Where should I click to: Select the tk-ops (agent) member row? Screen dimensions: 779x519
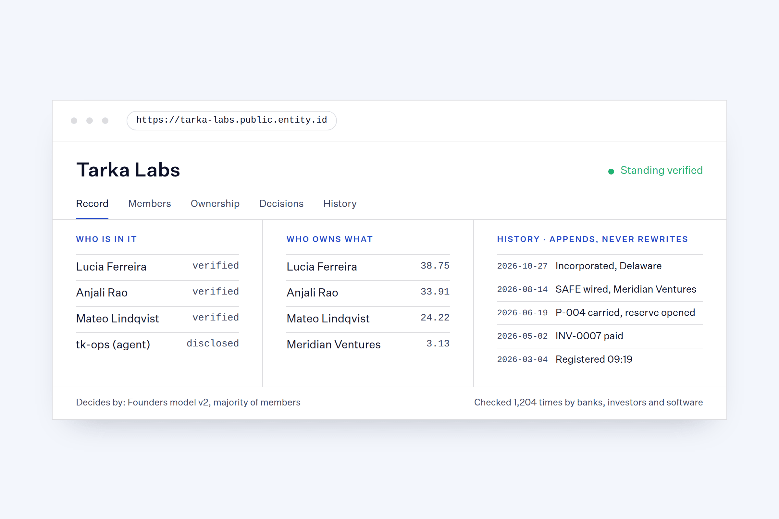pyautogui.click(x=157, y=344)
